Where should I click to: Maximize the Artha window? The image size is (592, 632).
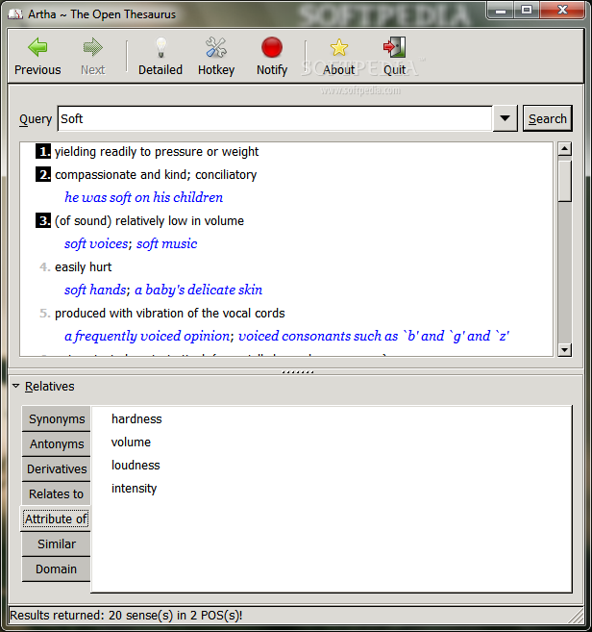coord(527,11)
